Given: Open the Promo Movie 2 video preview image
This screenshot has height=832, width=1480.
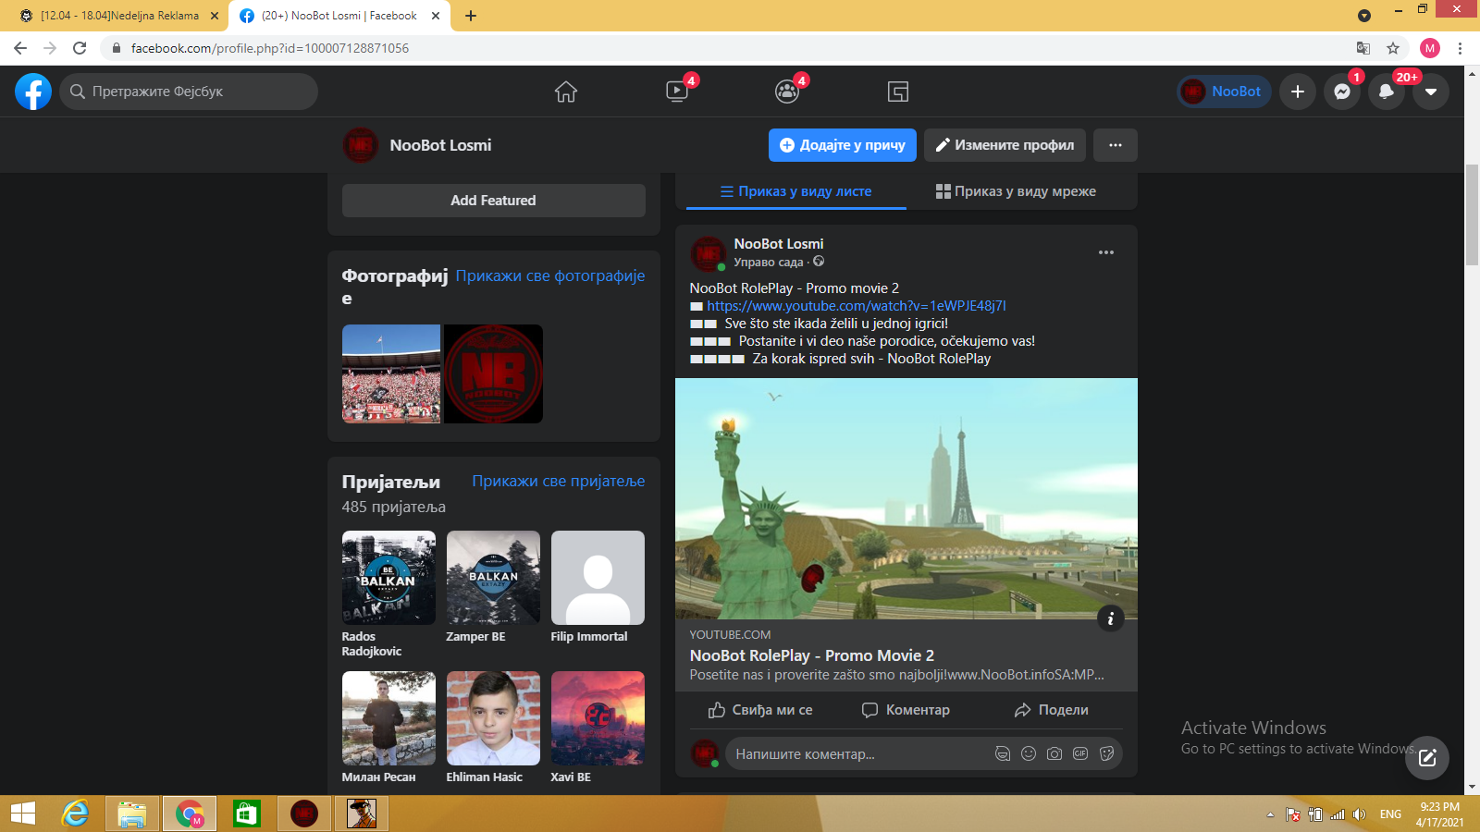Looking at the screenshot, I should click(x=906, y=498).
